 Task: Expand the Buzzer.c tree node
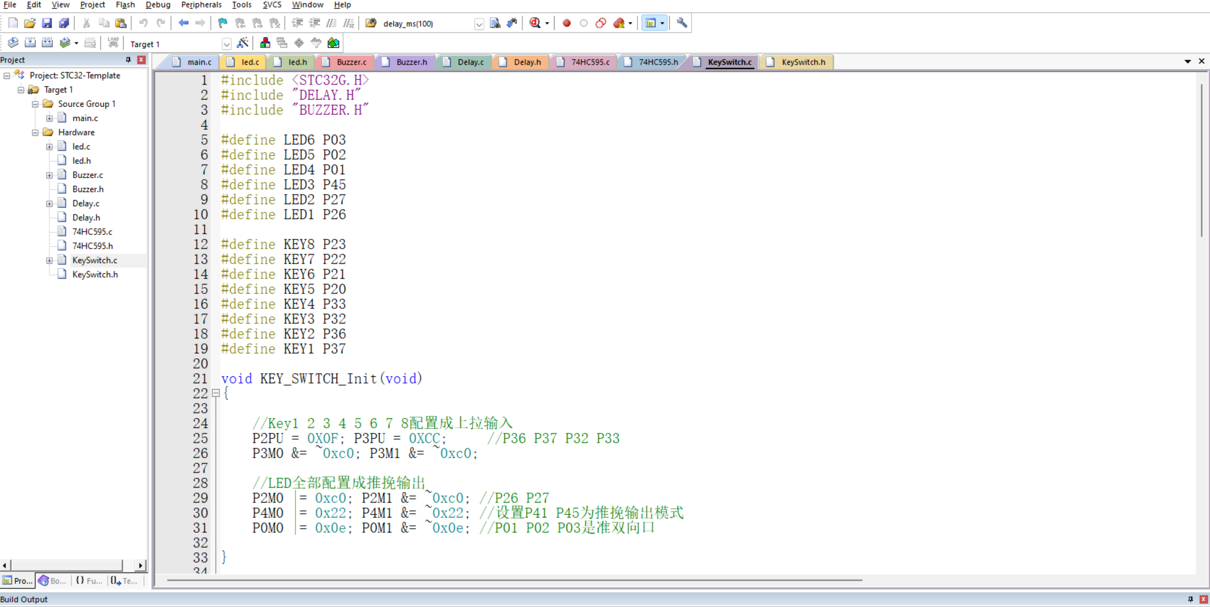(49, 175)
